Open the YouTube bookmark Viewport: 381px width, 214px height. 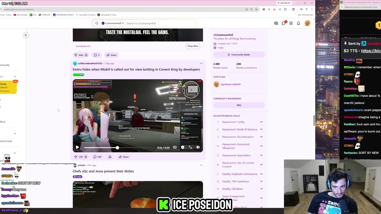21,15
